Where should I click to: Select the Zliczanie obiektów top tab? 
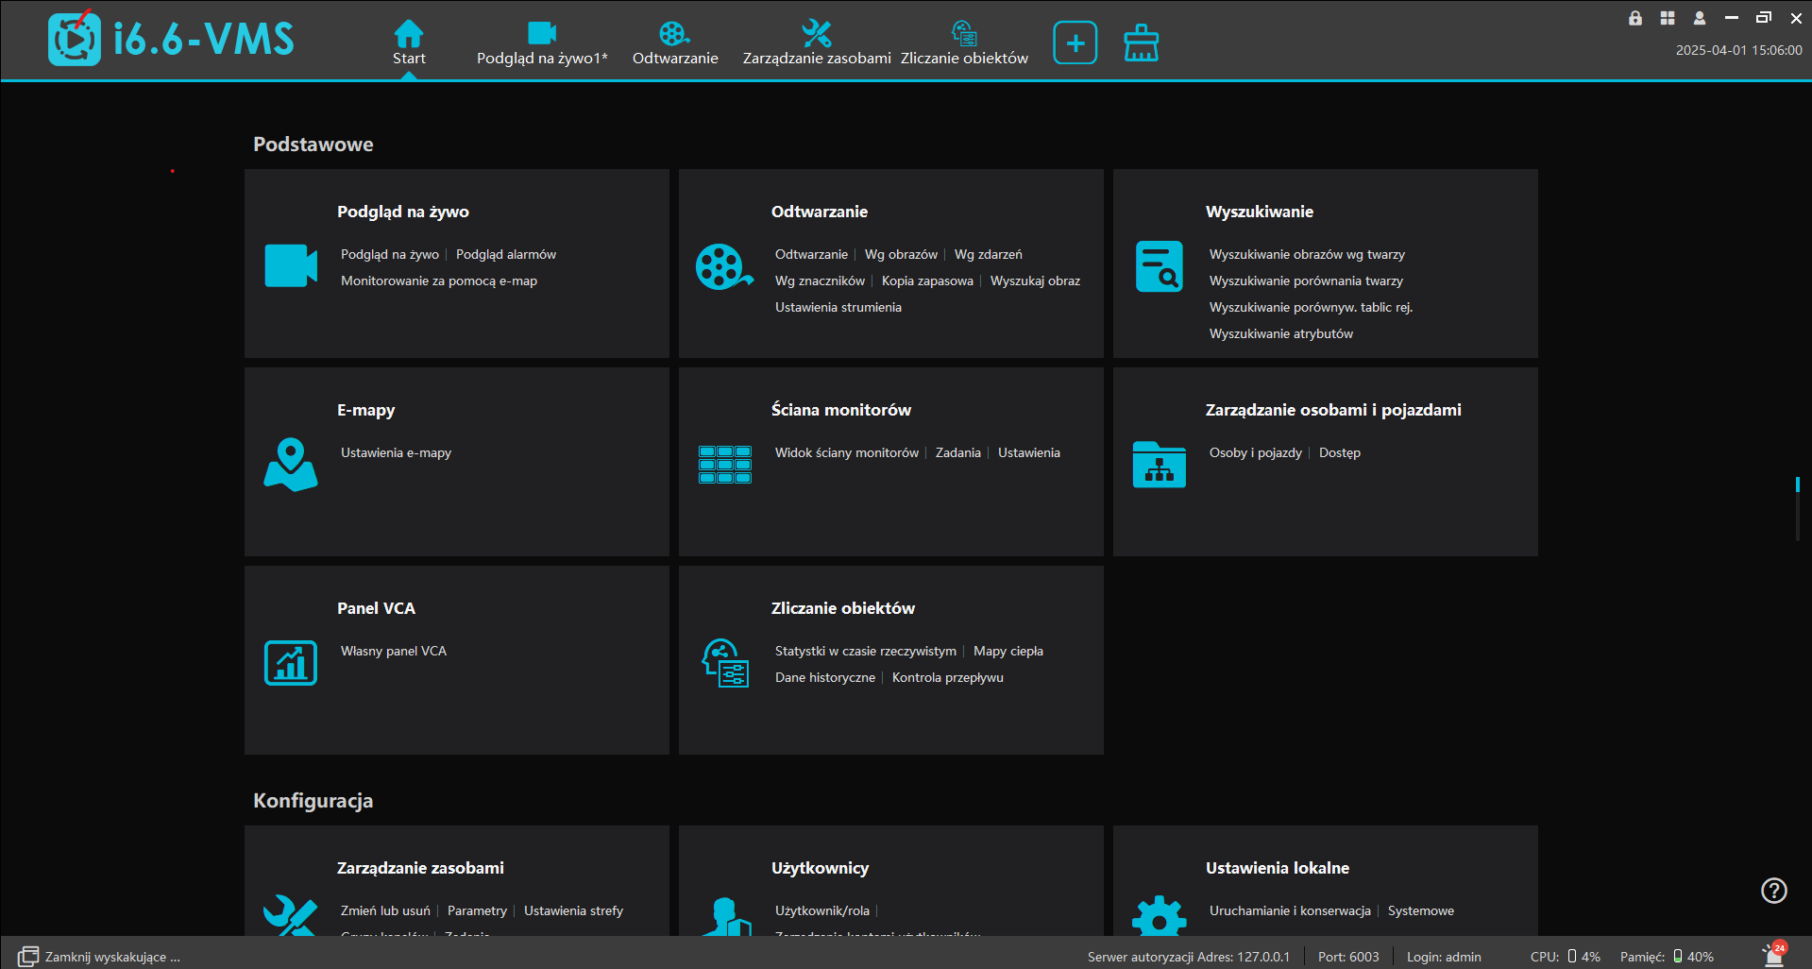point(963,43)
